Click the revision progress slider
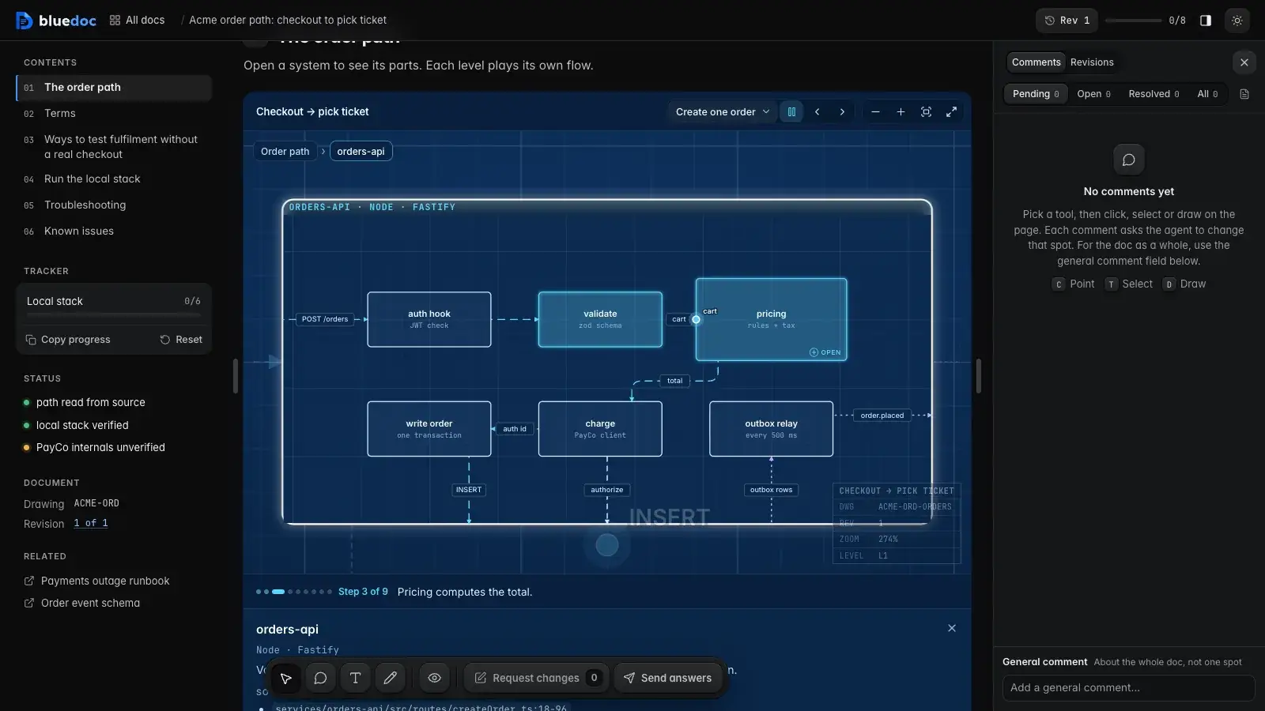1265x711 pixels. tap(1133, 21)
